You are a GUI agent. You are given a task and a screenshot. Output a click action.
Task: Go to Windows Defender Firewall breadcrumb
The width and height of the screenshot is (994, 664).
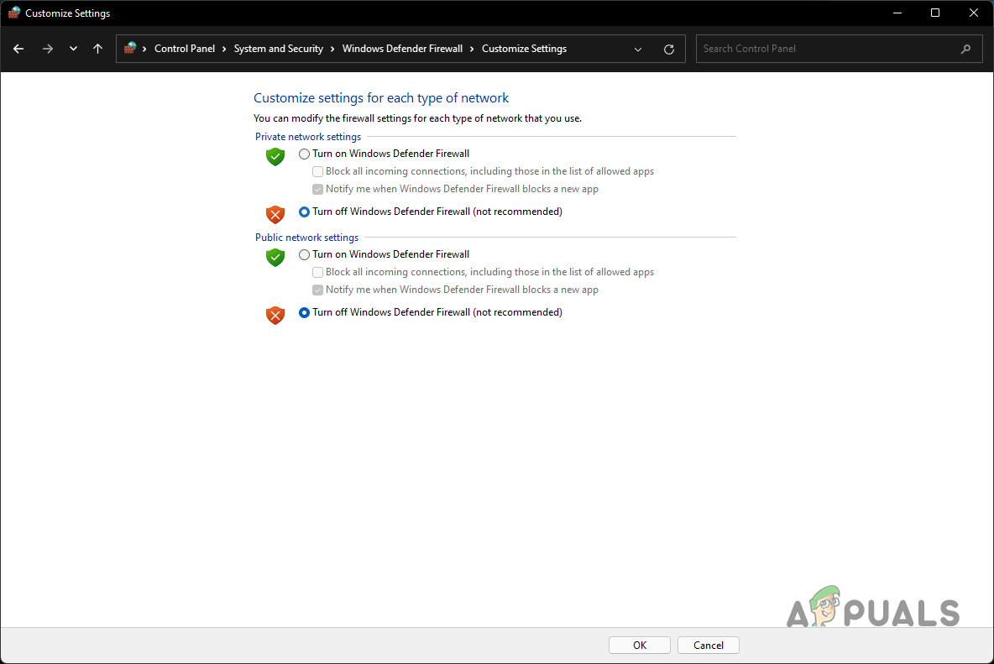click(402, 49)
